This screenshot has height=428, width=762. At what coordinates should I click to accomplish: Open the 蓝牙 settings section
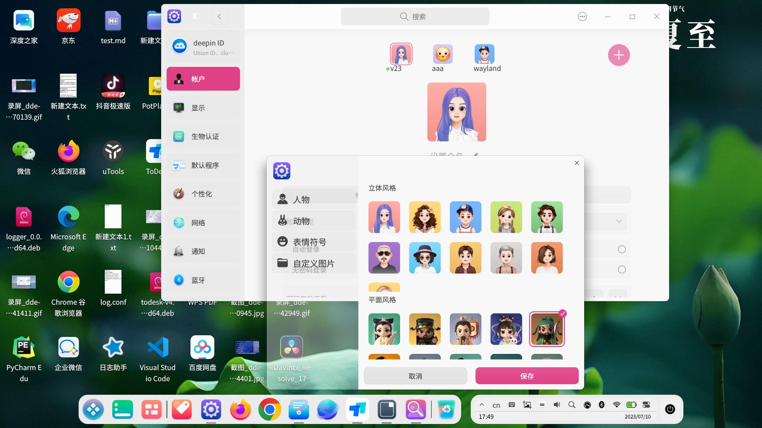(x=203, y=280)
